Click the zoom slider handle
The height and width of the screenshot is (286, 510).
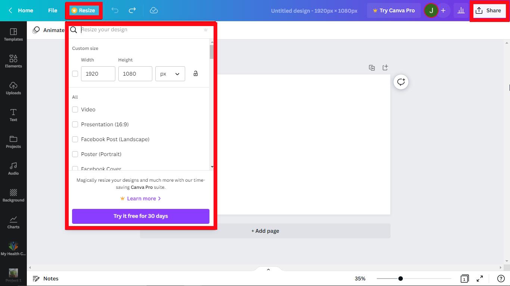coord(401,279)
